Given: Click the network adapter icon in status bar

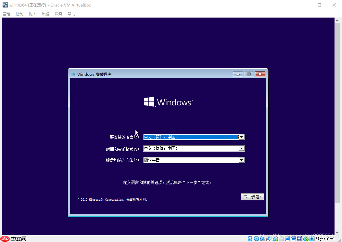Looking at the screenshot, I should point(269,239).
